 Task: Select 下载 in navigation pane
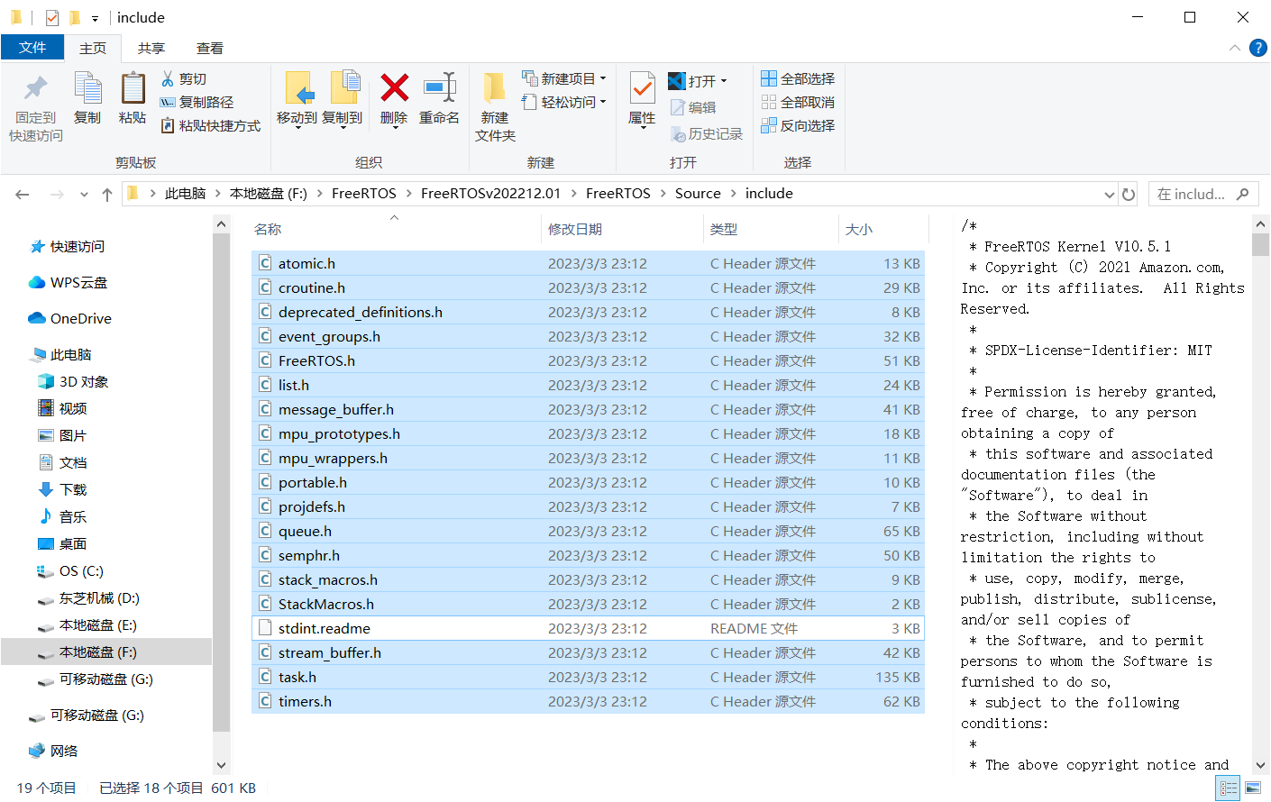pyautogui.click(x=73, y=490)
